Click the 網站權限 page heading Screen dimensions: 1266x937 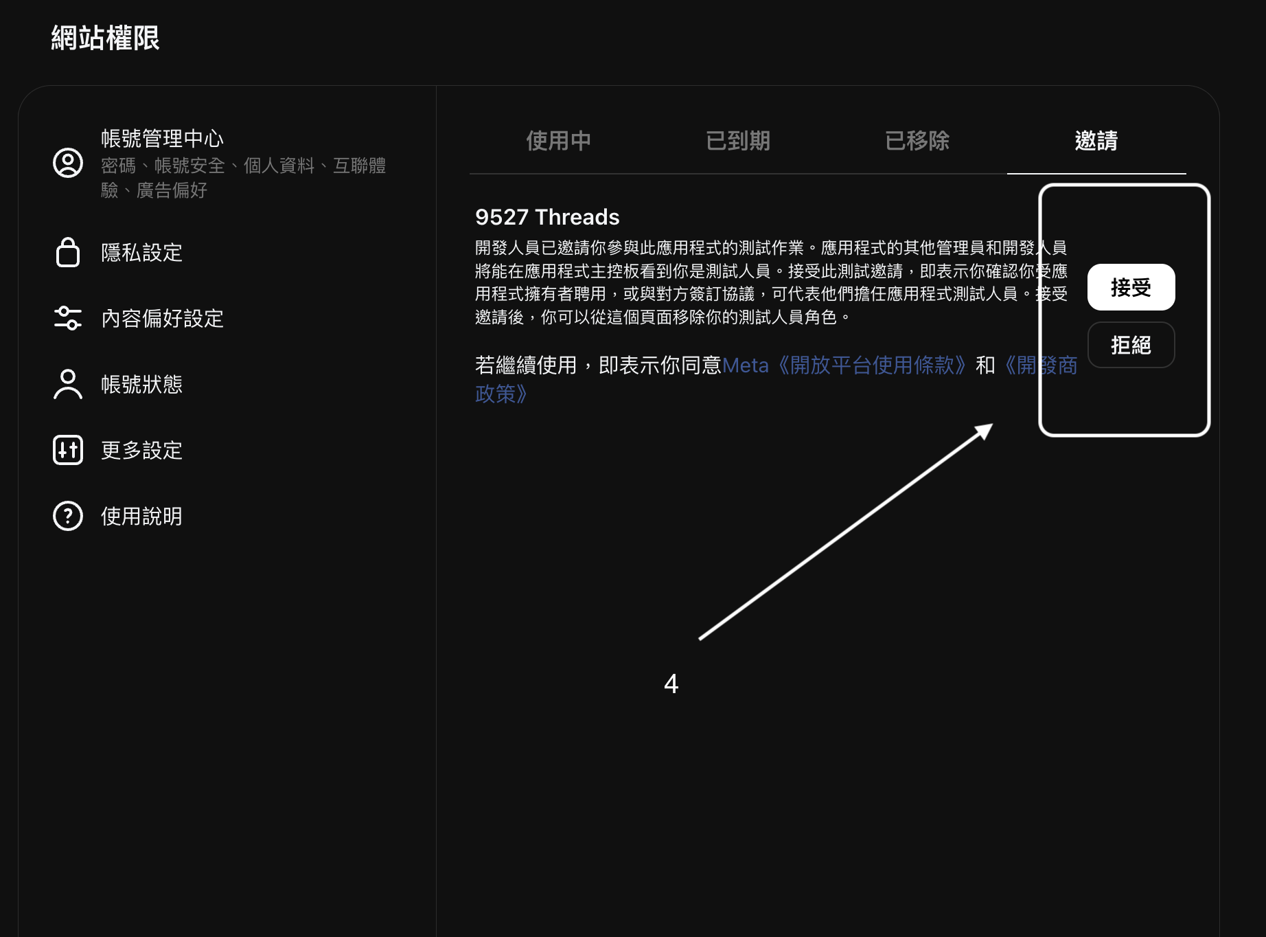tap(105, 38)
